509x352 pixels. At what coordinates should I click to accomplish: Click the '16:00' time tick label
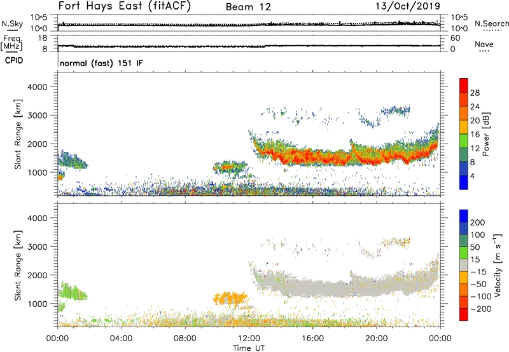click(312, 339)
